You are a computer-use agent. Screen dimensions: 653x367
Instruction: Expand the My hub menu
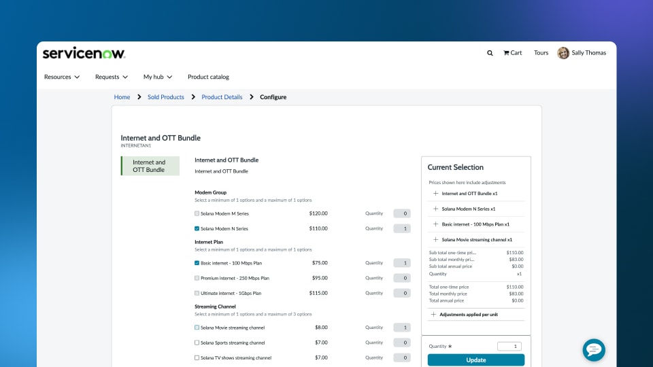point(157,77)
